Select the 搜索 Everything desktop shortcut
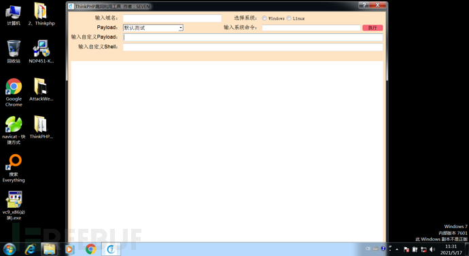The height and width of the screenshot is (256, 469). (x=14, y=168)
